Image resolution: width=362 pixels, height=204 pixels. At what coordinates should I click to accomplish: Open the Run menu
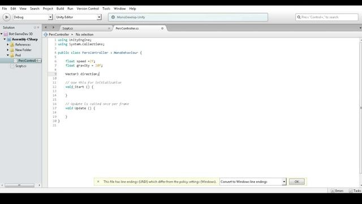point(70,8)
